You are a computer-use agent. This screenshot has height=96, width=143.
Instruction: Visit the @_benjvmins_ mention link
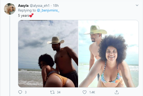click(x=48, y=10)
